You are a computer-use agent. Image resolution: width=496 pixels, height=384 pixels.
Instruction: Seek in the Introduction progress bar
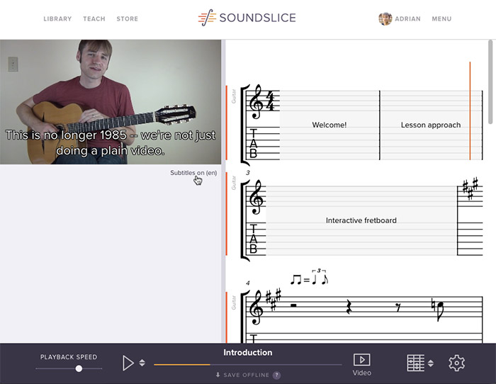click(x=248, y=365)
